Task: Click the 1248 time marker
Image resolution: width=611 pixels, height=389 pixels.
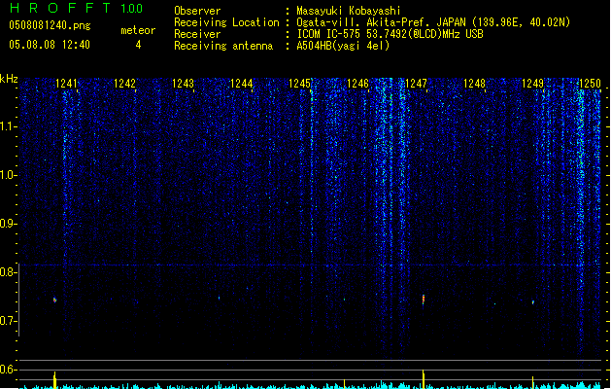Action: coord(474,84)
